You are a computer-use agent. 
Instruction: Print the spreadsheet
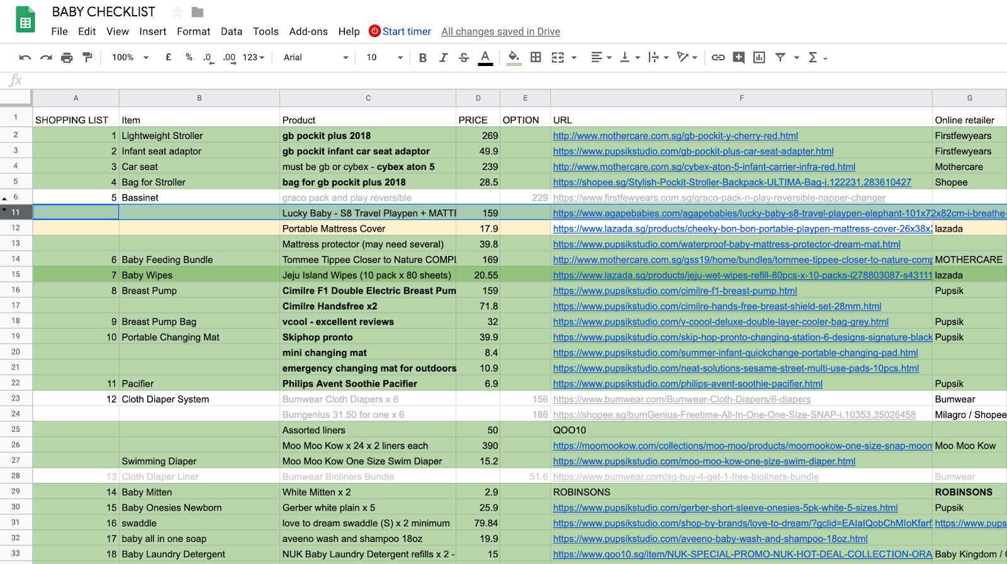coord(67,57)
